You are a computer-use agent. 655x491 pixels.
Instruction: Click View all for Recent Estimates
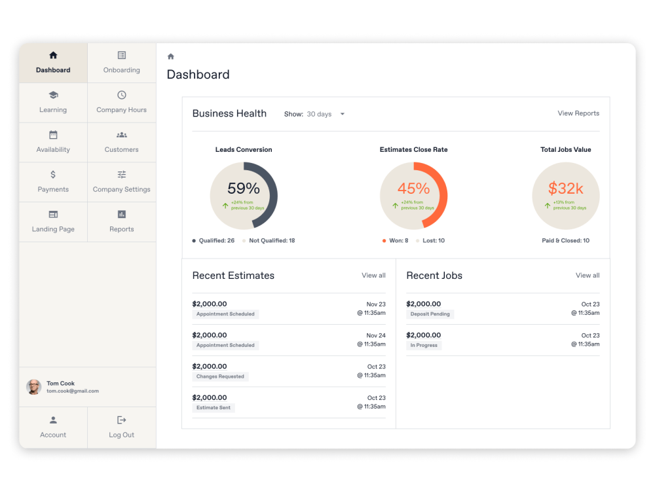373,276
